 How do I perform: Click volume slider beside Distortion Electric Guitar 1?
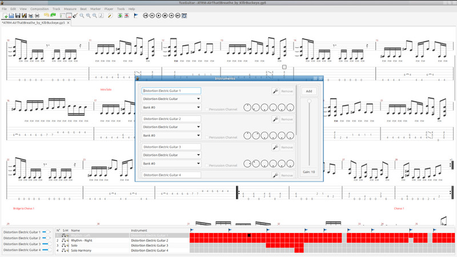(47, 232)
